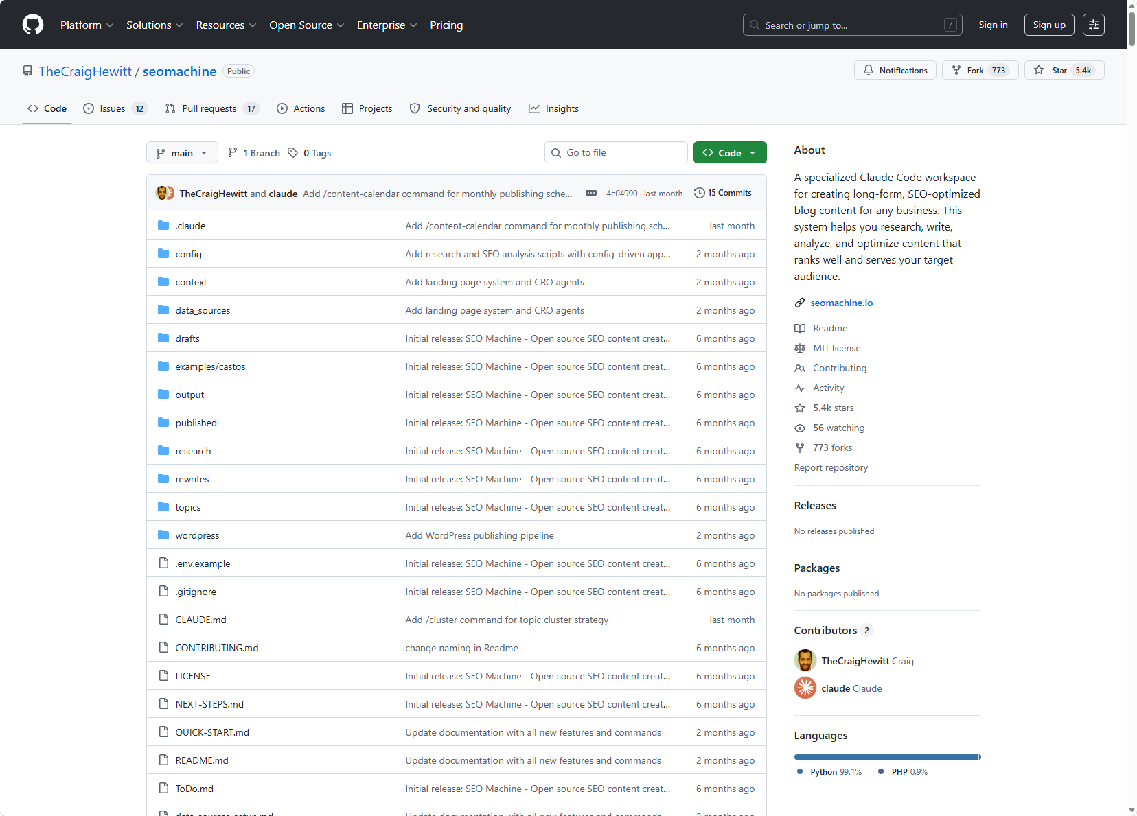1137x816 pixels.
Task: Click the MIT license scale icon
Action: 800,349
